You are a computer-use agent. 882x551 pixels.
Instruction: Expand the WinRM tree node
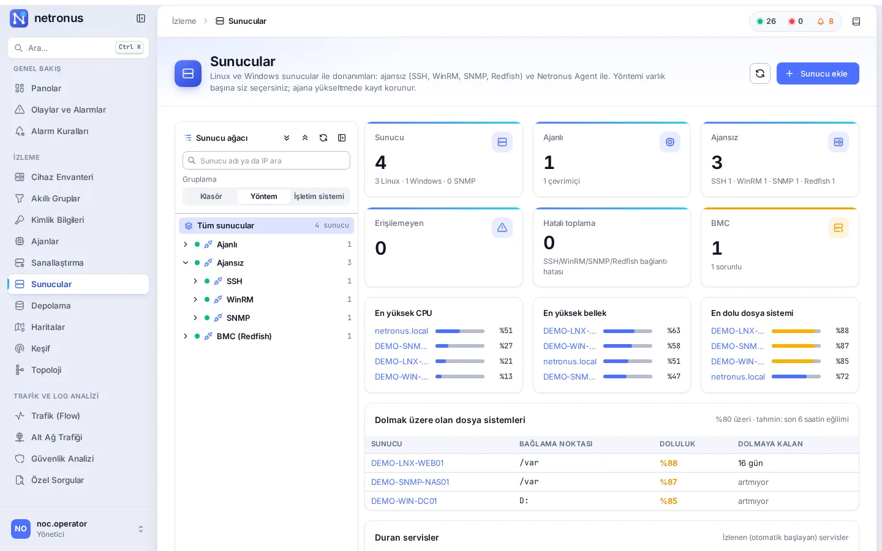pos(195,299)
